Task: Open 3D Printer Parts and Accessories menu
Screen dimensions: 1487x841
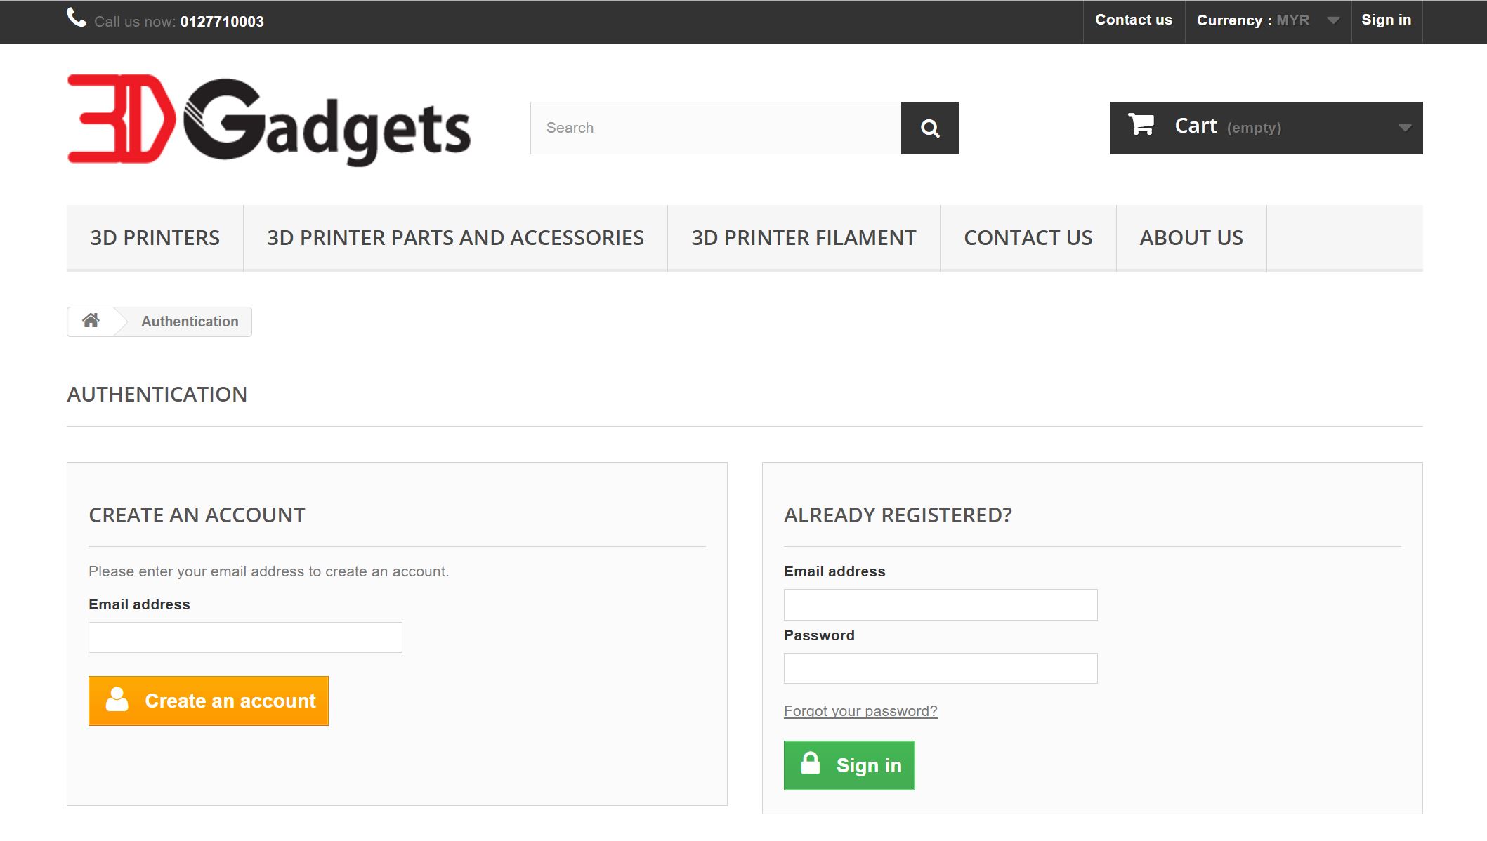Action: tap(455, 238)
